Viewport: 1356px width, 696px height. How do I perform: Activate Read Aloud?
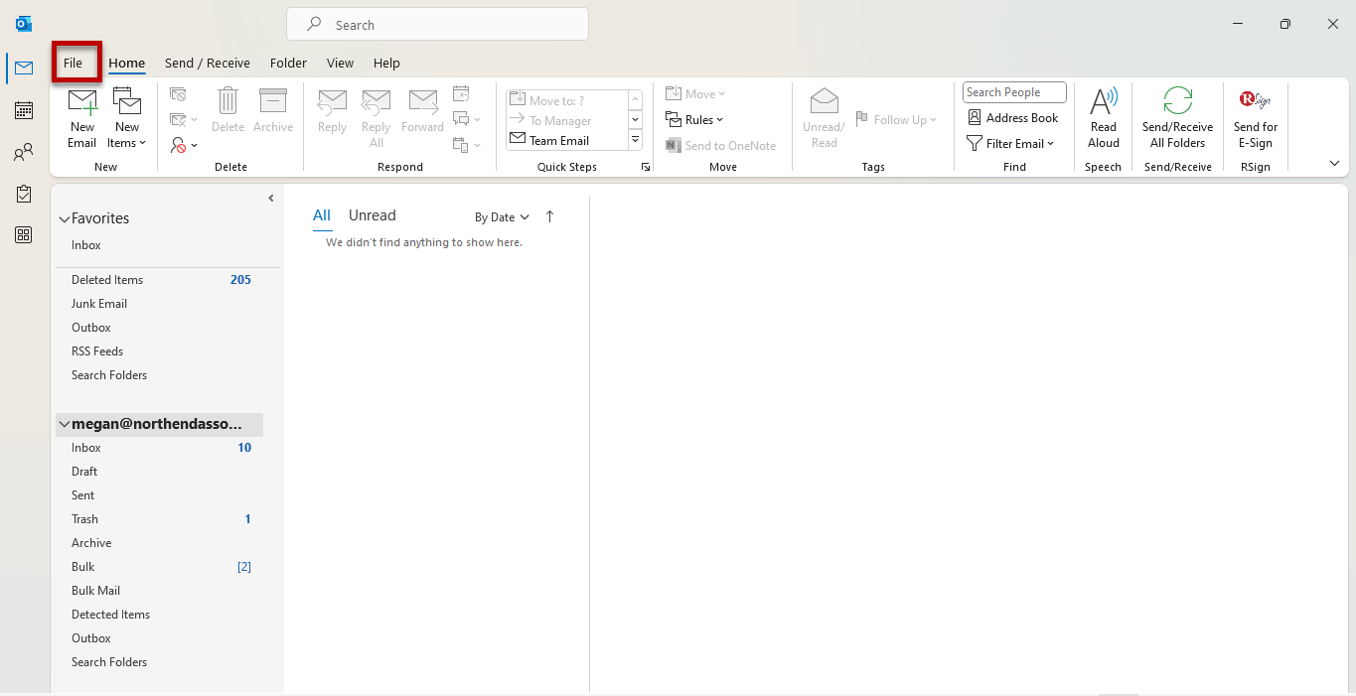pos(1103,117)
